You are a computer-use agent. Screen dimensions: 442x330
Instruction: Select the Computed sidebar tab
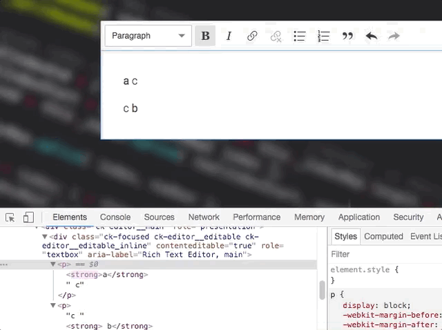pos(383,236)
